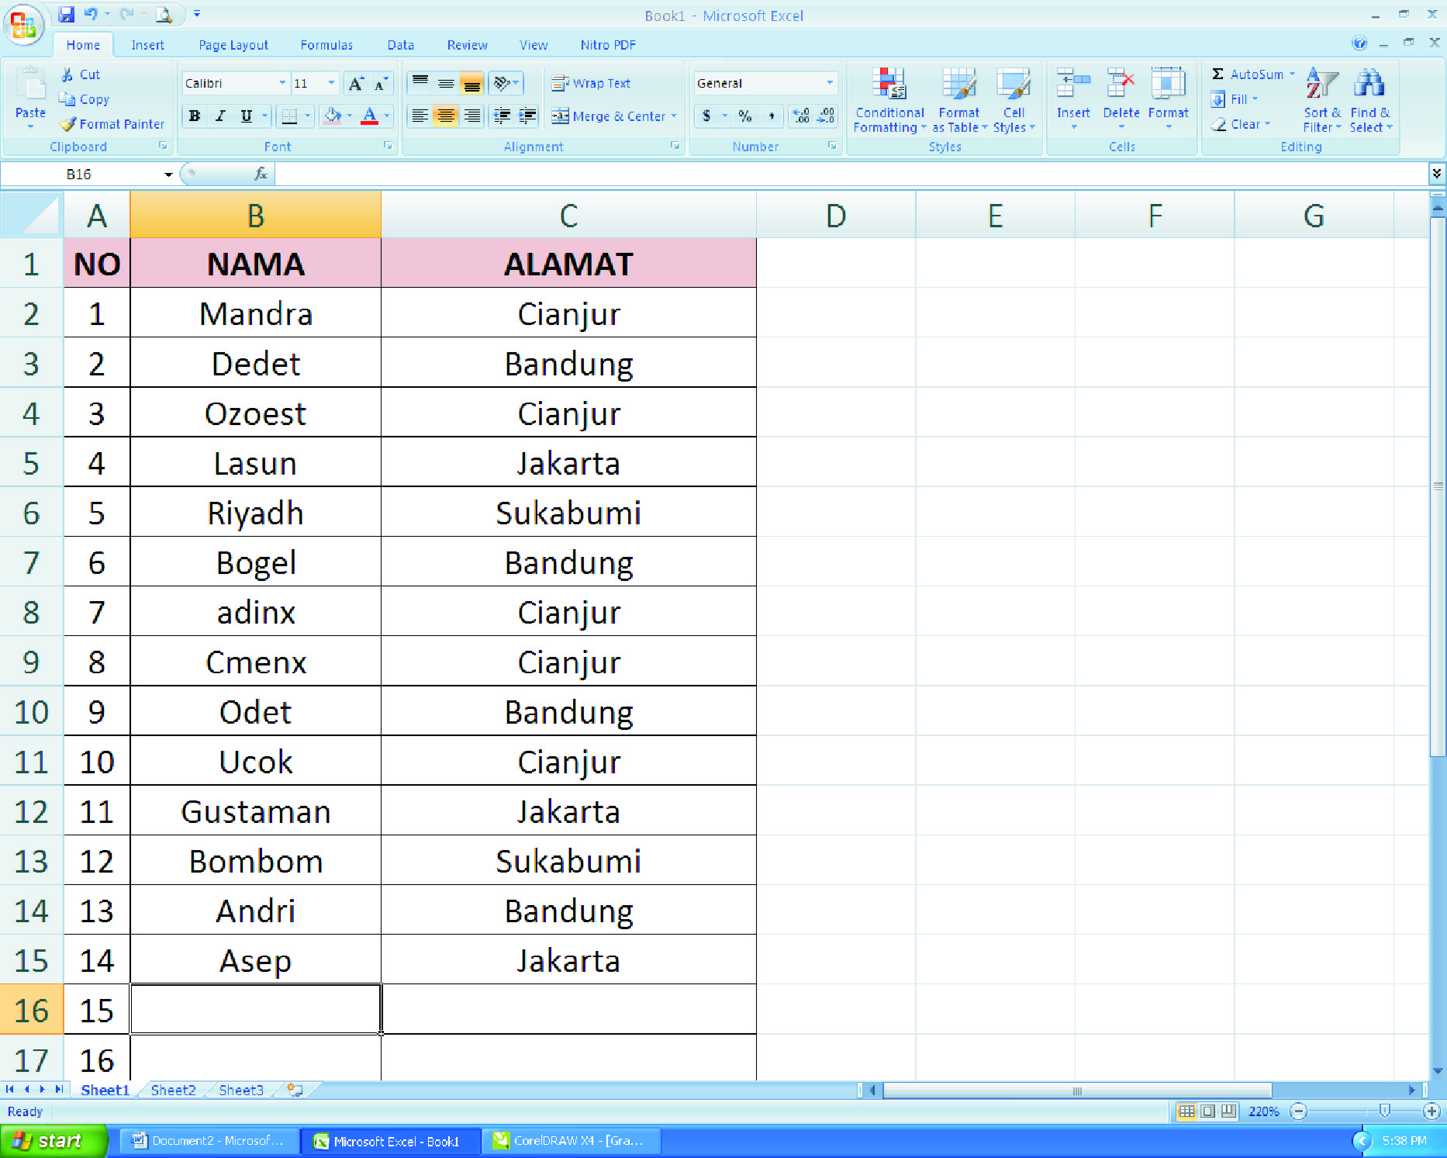Open Cell Styles gallery
This screenshot has width=1447, height=1158.
click(x=1014, y=101)
